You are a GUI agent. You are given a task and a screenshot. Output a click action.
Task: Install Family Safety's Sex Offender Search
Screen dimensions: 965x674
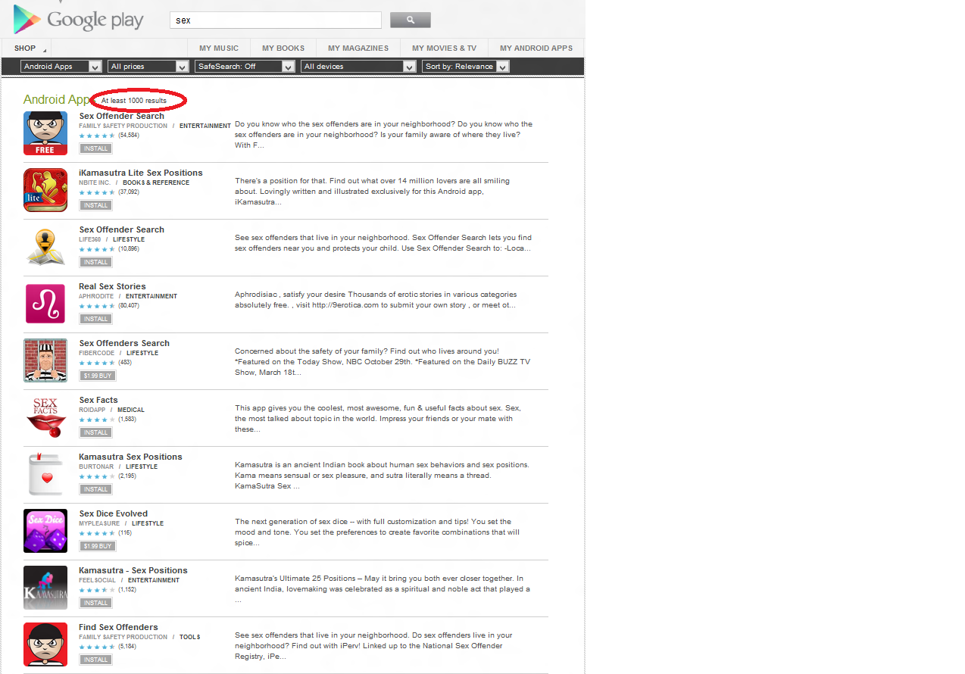tap(96, 148)
